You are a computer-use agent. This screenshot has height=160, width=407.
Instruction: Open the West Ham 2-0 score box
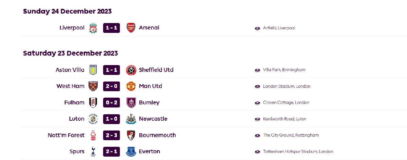point(112,86)
